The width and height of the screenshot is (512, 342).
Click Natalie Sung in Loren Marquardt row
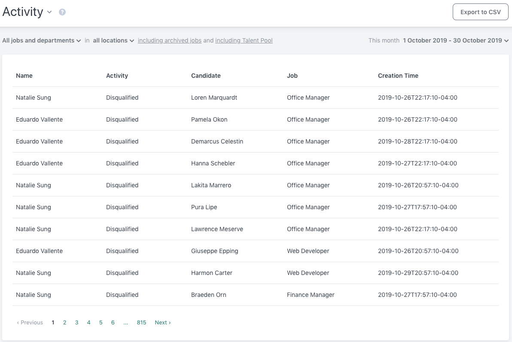(34, 98)
